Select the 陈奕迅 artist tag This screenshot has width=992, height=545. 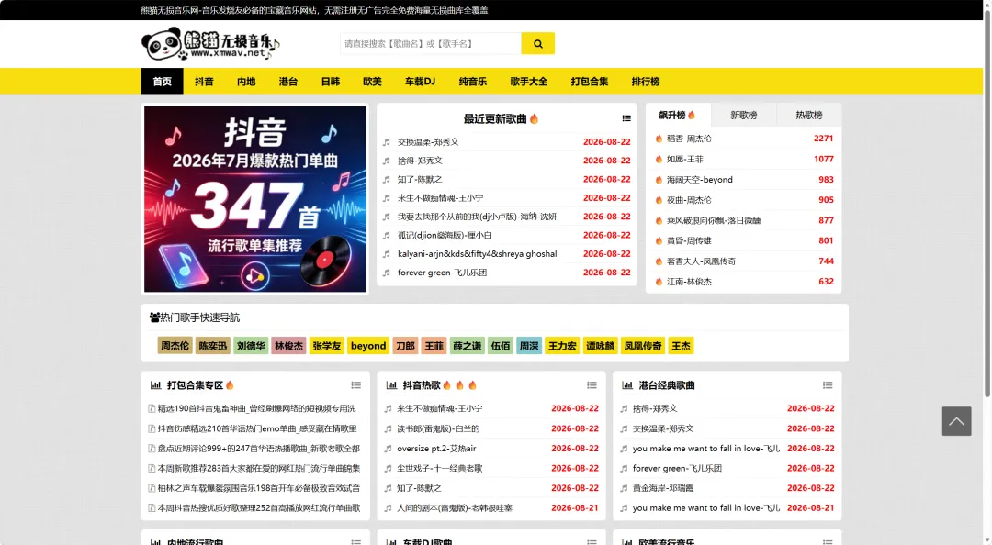pyautogui.click(x=212, y=346)
